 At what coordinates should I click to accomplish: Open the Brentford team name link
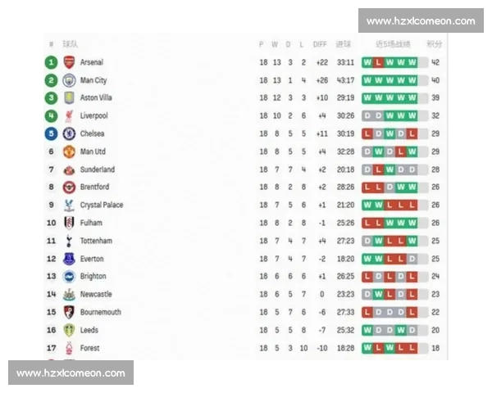click(x=95, y=187)
